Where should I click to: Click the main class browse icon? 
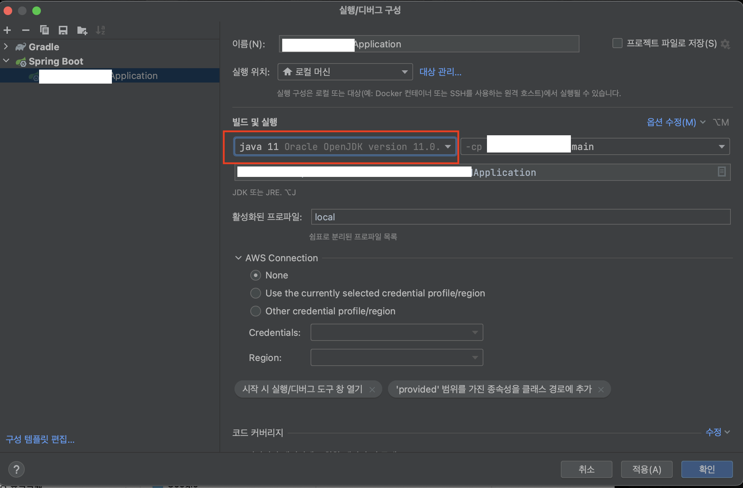click(x=721, y=172)
